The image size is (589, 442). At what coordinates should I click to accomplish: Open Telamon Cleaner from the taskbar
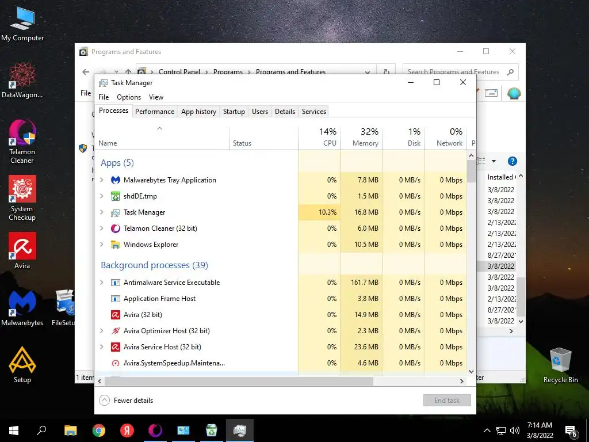(x=155, y=430)
